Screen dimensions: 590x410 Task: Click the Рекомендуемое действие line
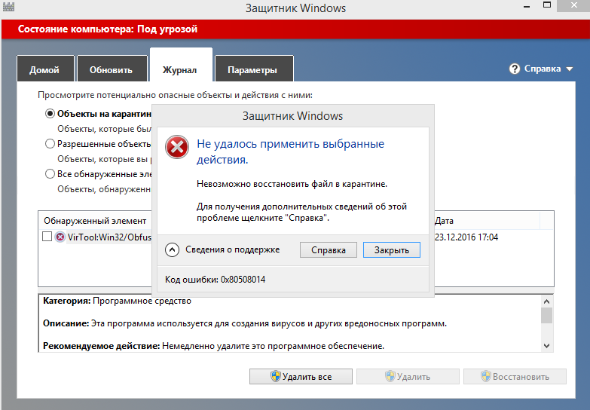214,346
